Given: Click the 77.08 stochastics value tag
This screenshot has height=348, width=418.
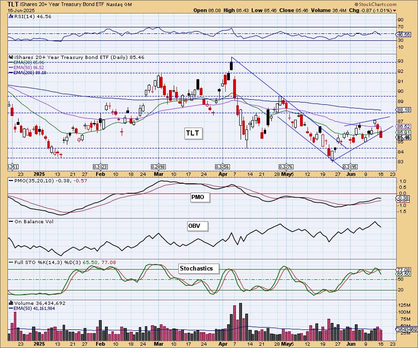Looking at the screenshot, I should point(403,270).
